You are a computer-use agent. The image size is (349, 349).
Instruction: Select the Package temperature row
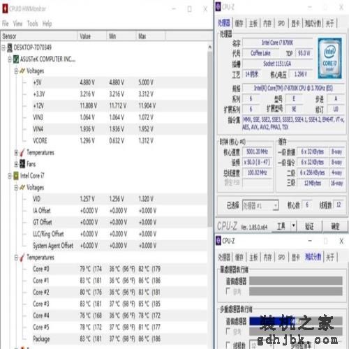tap(119, 339)
